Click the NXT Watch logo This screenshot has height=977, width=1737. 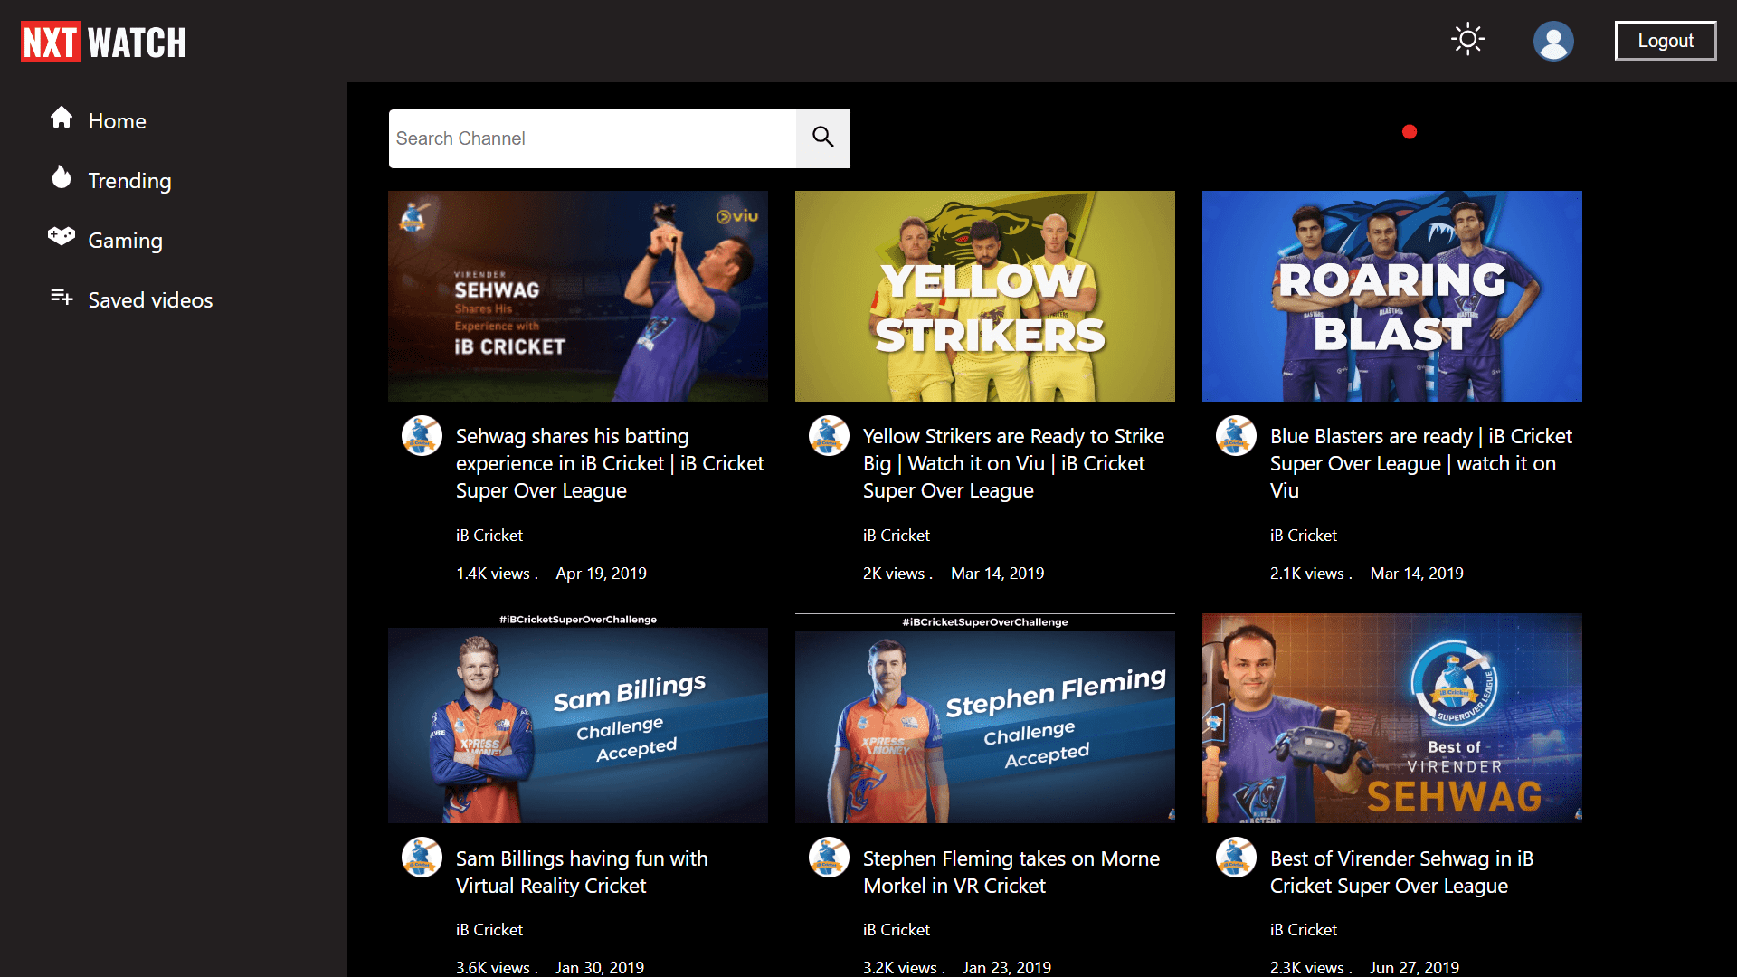pyautogui.click(x=103, y=42)
